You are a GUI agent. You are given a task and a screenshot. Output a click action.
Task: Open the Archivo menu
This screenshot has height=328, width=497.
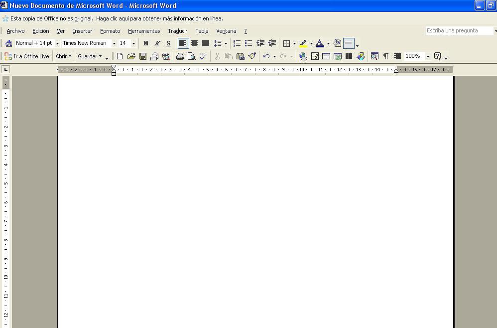15,31
